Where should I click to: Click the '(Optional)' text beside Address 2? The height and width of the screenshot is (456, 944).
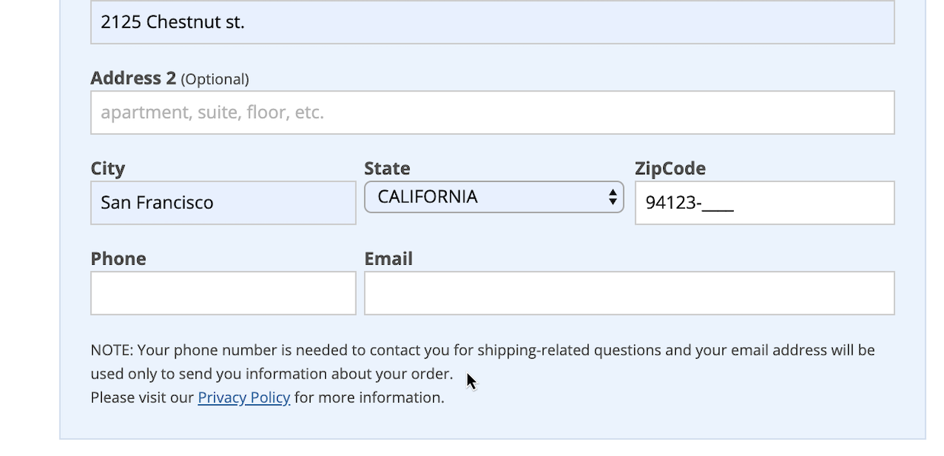(x=215, y=78)
